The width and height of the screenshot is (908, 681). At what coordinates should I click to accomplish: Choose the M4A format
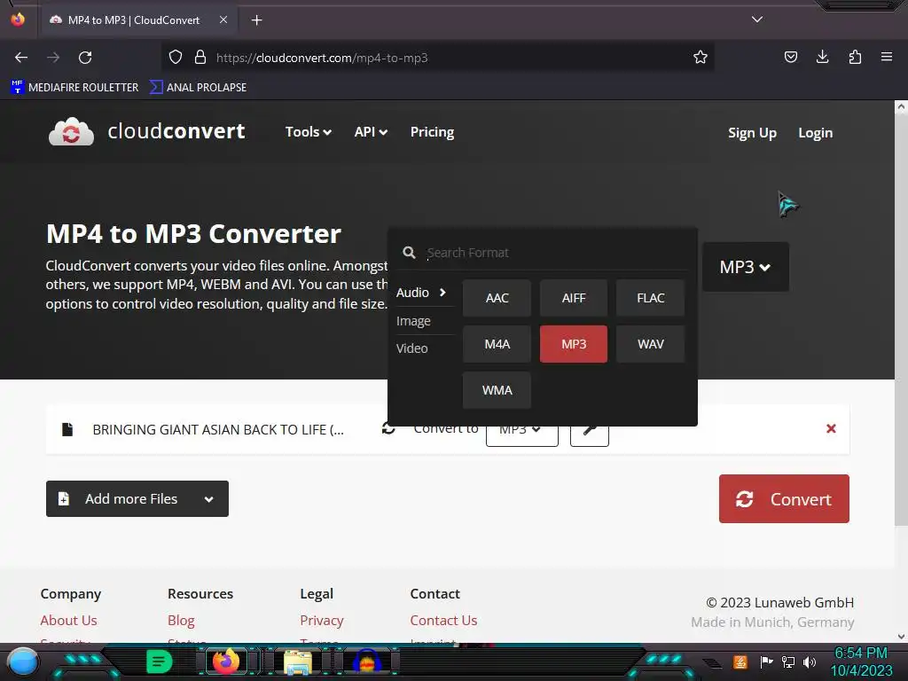point(497,344)
